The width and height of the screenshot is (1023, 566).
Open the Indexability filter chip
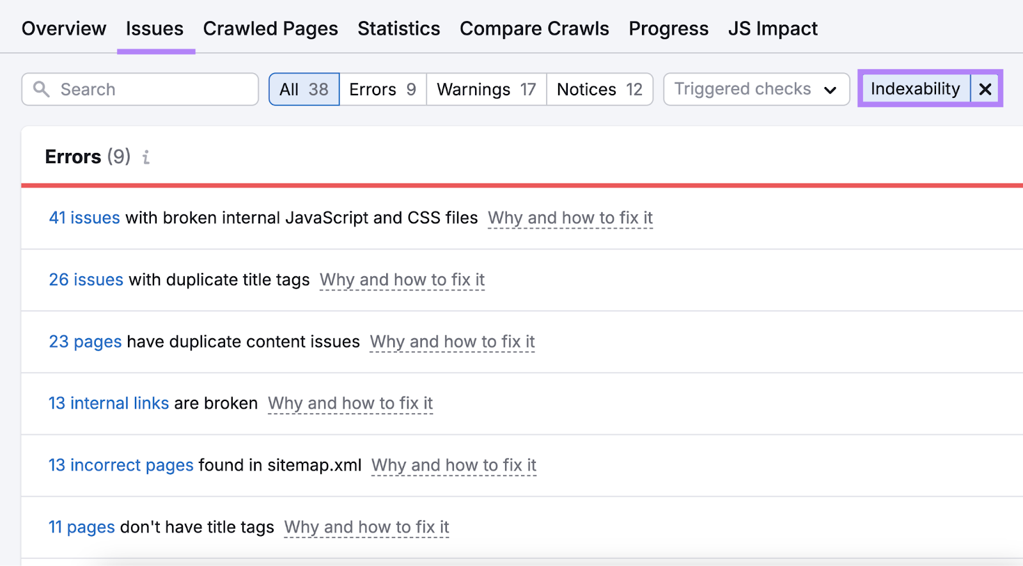tap(916, 88)
